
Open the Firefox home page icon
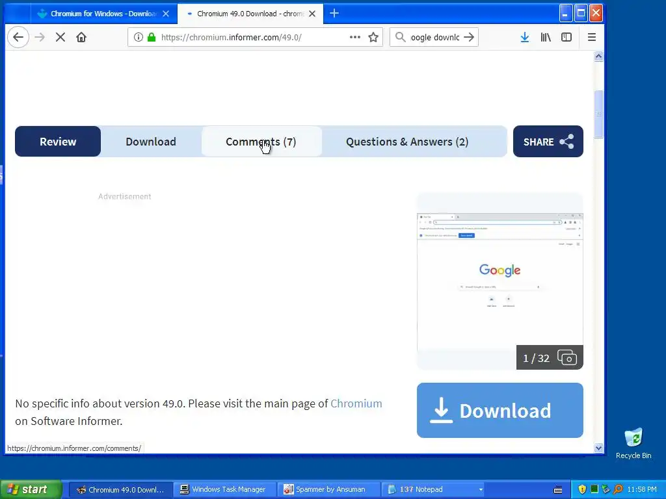(x=81, y=37)
